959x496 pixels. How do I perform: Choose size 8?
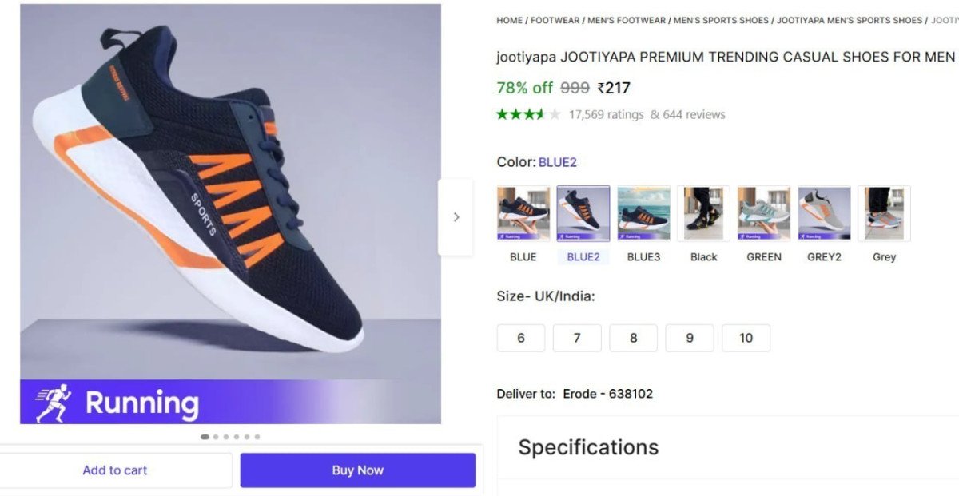pos(634,338)
